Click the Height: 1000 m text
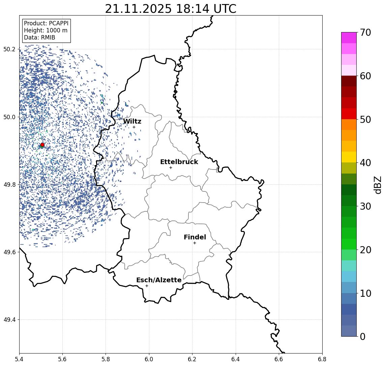The image size is (386, 366). point(46,30)
